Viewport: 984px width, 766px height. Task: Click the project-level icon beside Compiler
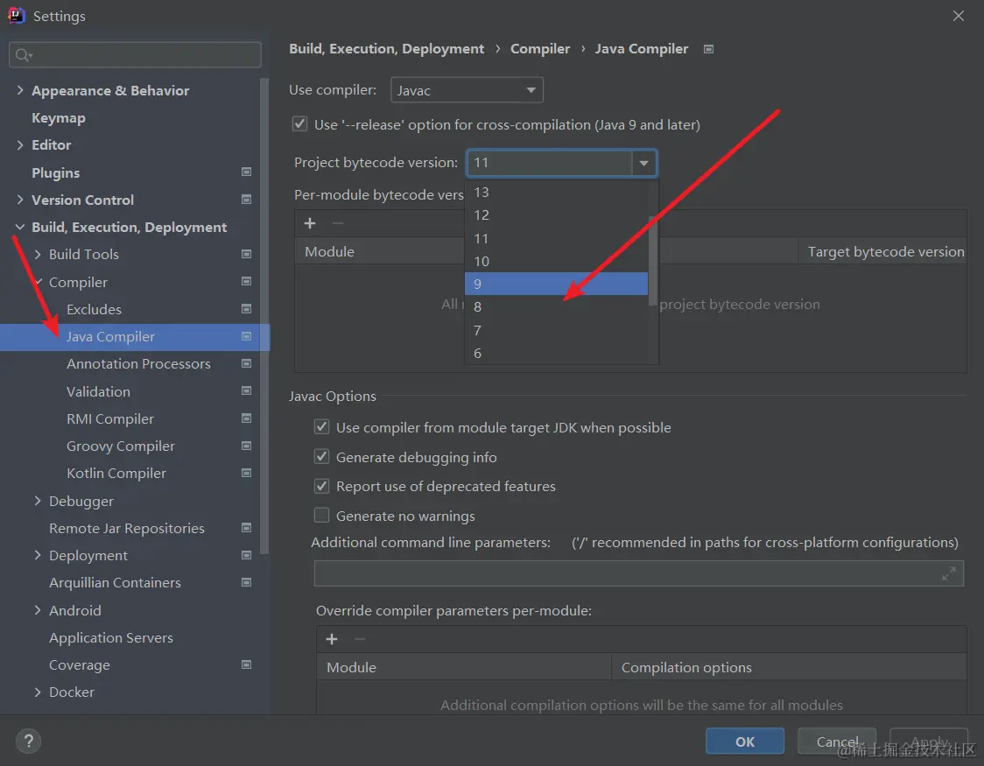[247, 282]
